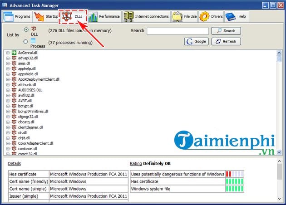286x205 pixels.
Task: Expand the AppXDeploymentClient.dll node
Action: tap(8, 79)
